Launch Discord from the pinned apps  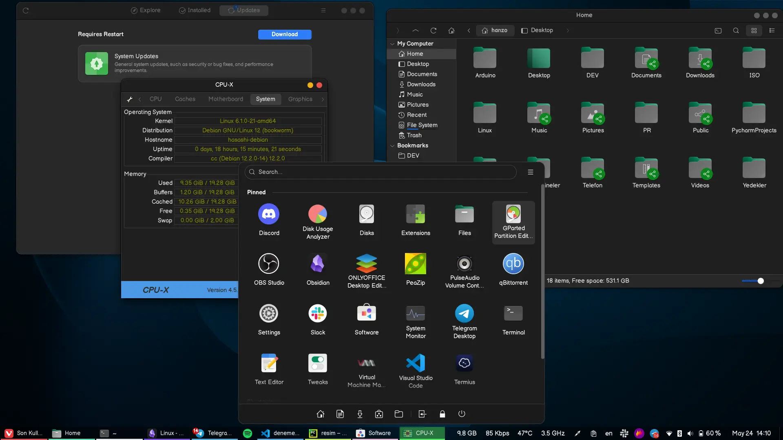(x=269, y=220)
